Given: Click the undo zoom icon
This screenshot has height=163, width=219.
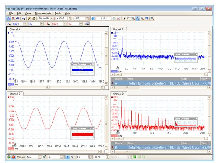Looking at the screenshot, I should [147, 18].
